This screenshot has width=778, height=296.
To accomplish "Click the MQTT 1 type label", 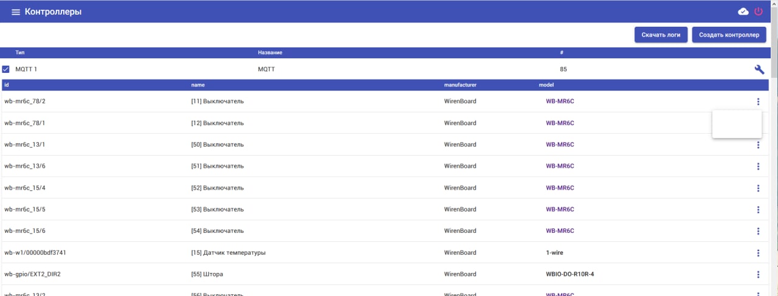I will (26, 69).
